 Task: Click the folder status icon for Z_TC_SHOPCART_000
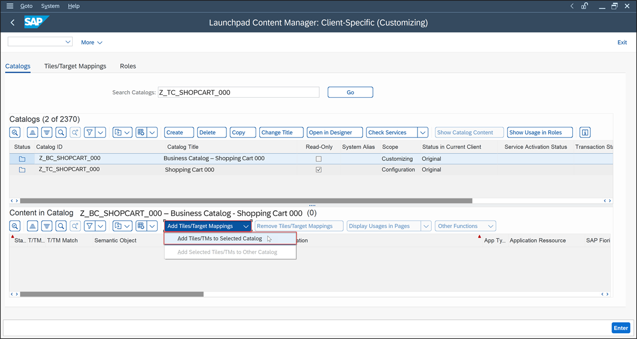click(x=22, y=170)
